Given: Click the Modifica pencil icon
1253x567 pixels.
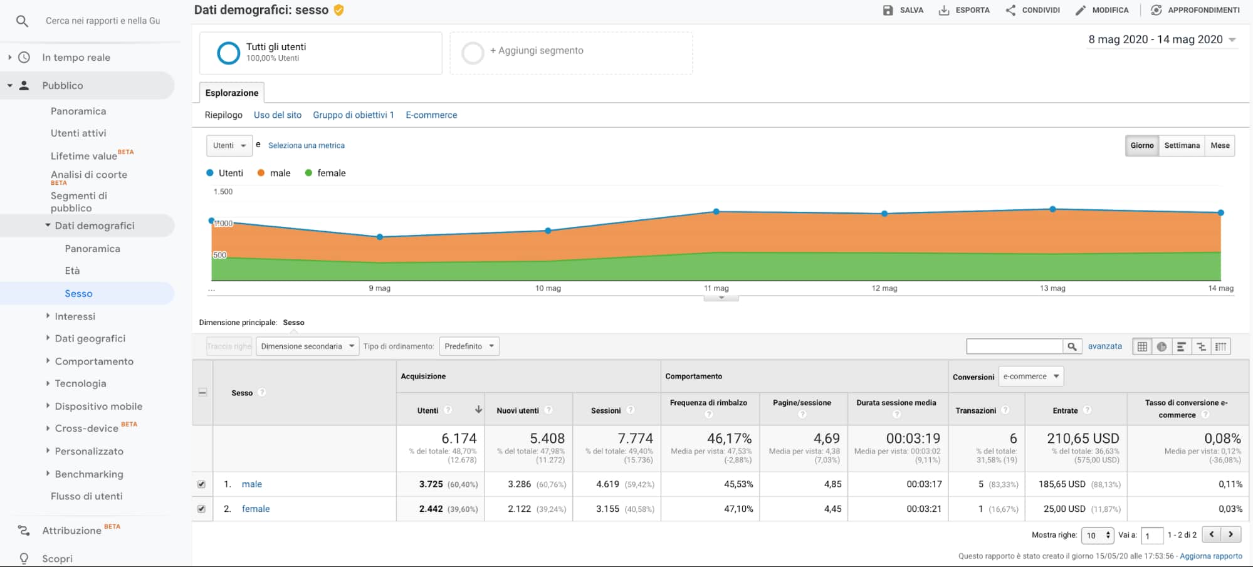Looking at the screenshot, I should [x=1081, y=10].
